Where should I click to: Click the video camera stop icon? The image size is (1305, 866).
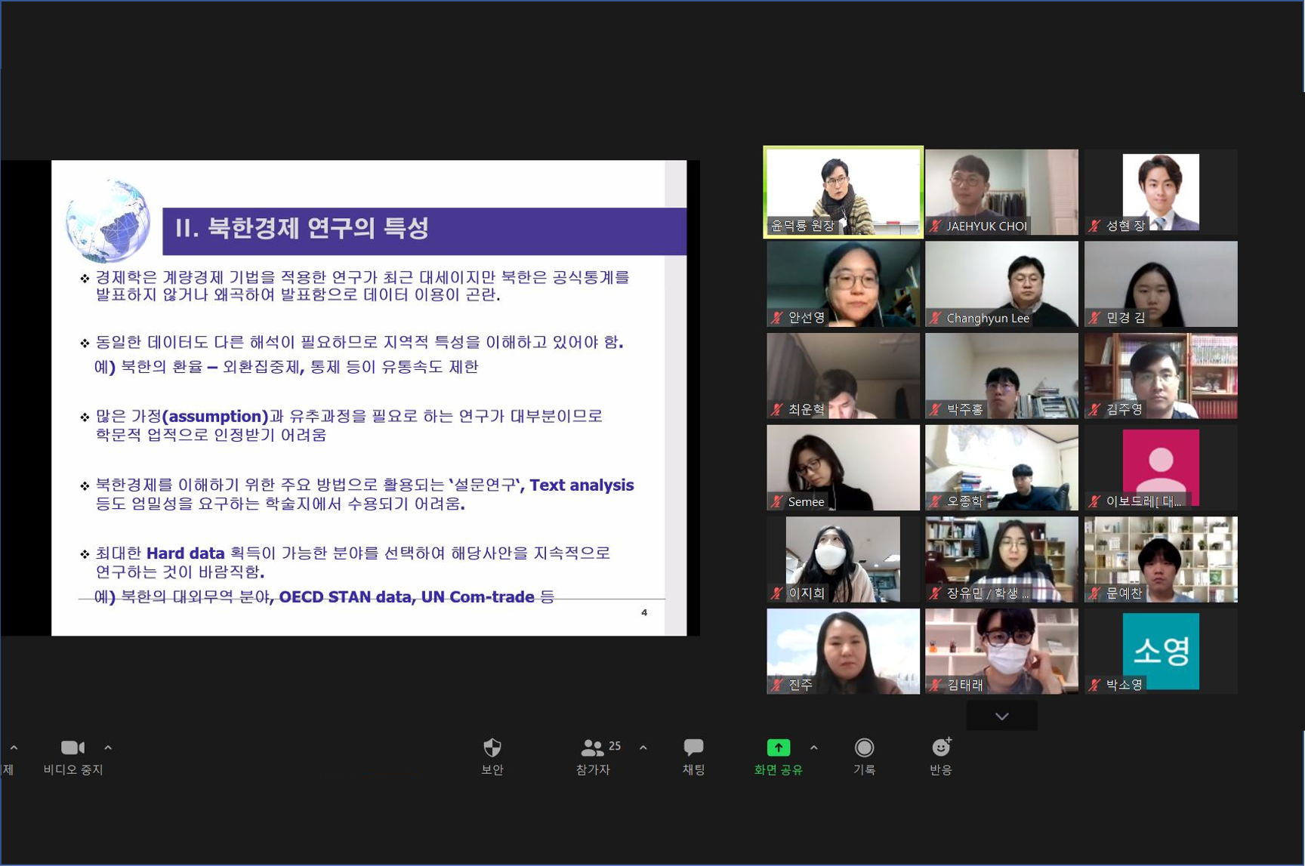[72, 747]
